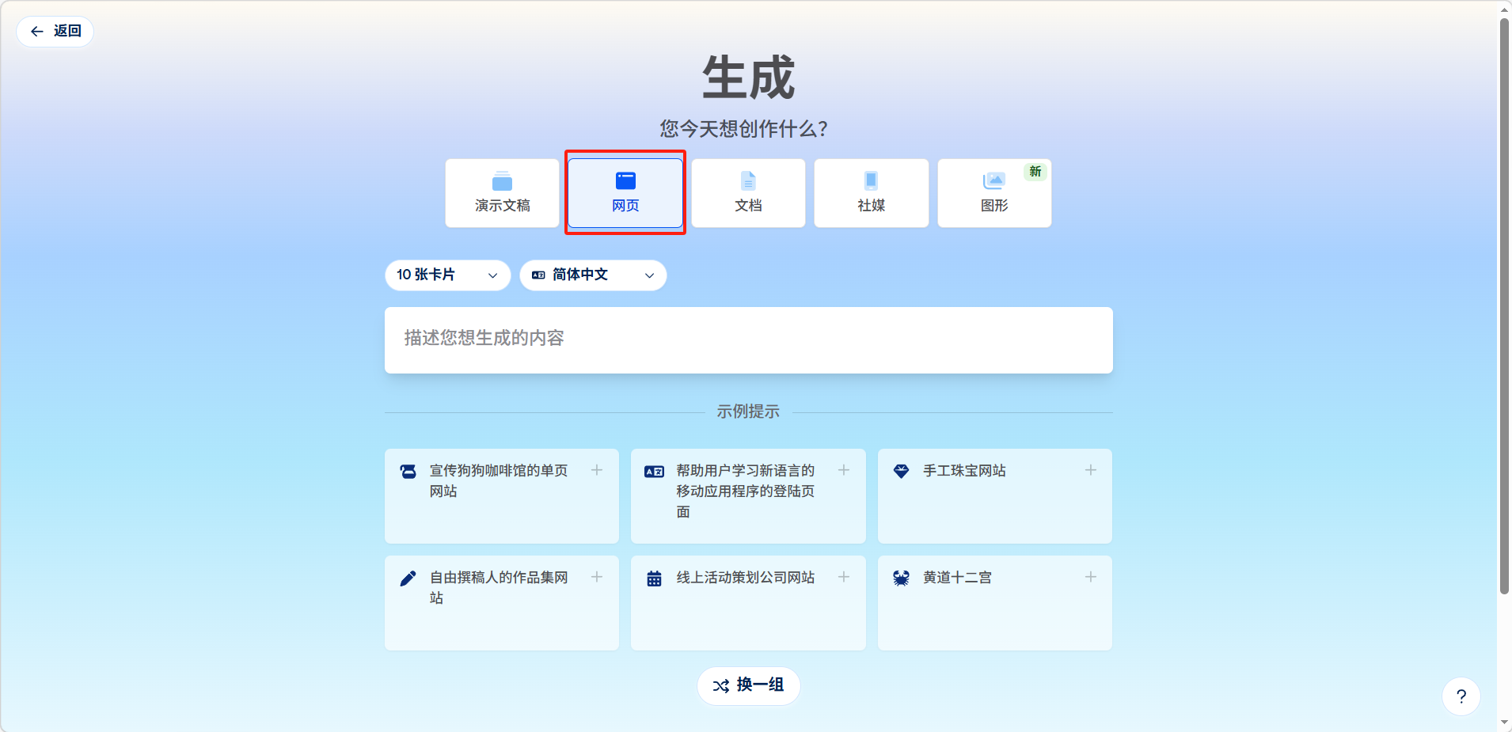Open the help question mark button

pos(1461,696)
